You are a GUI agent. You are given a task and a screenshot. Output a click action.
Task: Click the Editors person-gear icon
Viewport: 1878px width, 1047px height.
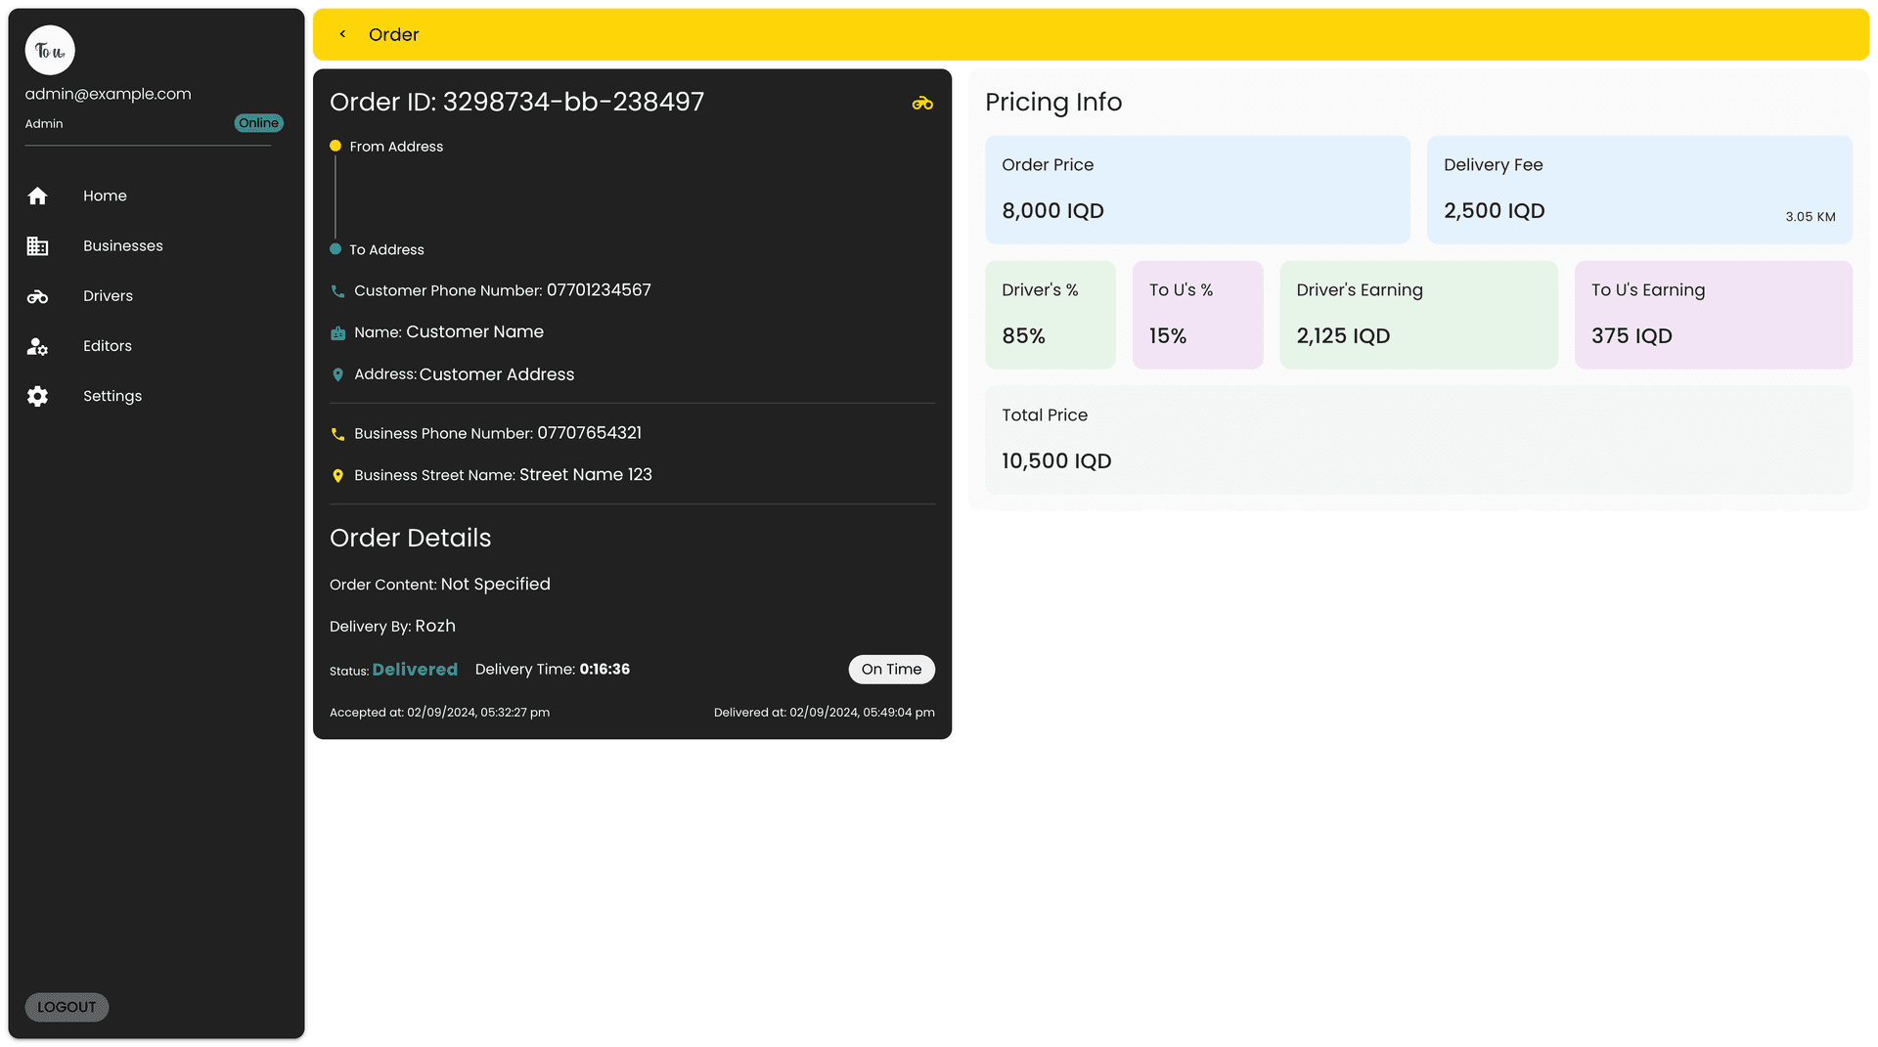coord(37,346)
